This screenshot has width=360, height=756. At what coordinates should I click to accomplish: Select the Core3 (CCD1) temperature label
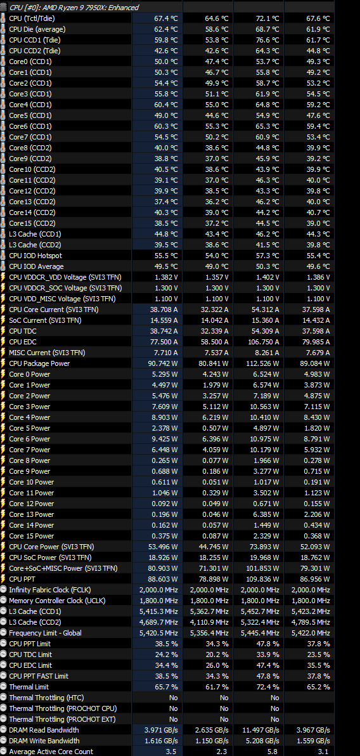(x=30, y=94)
